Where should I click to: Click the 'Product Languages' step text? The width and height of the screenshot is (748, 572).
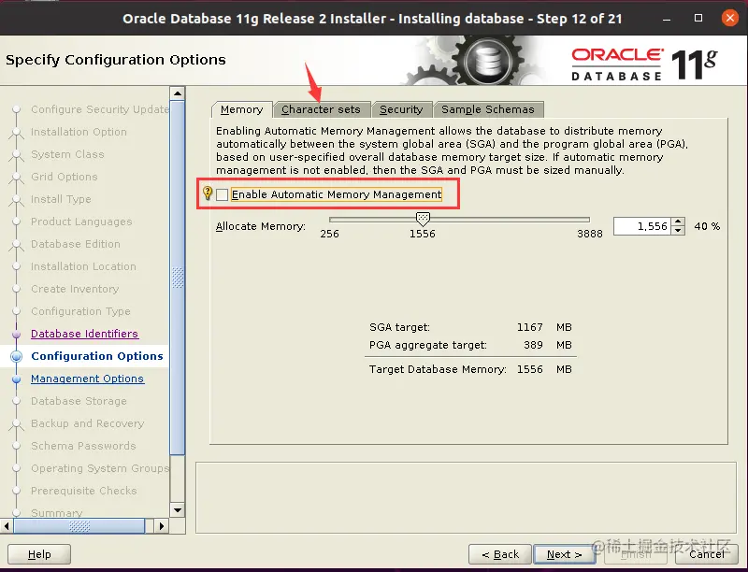pos(81,222)
